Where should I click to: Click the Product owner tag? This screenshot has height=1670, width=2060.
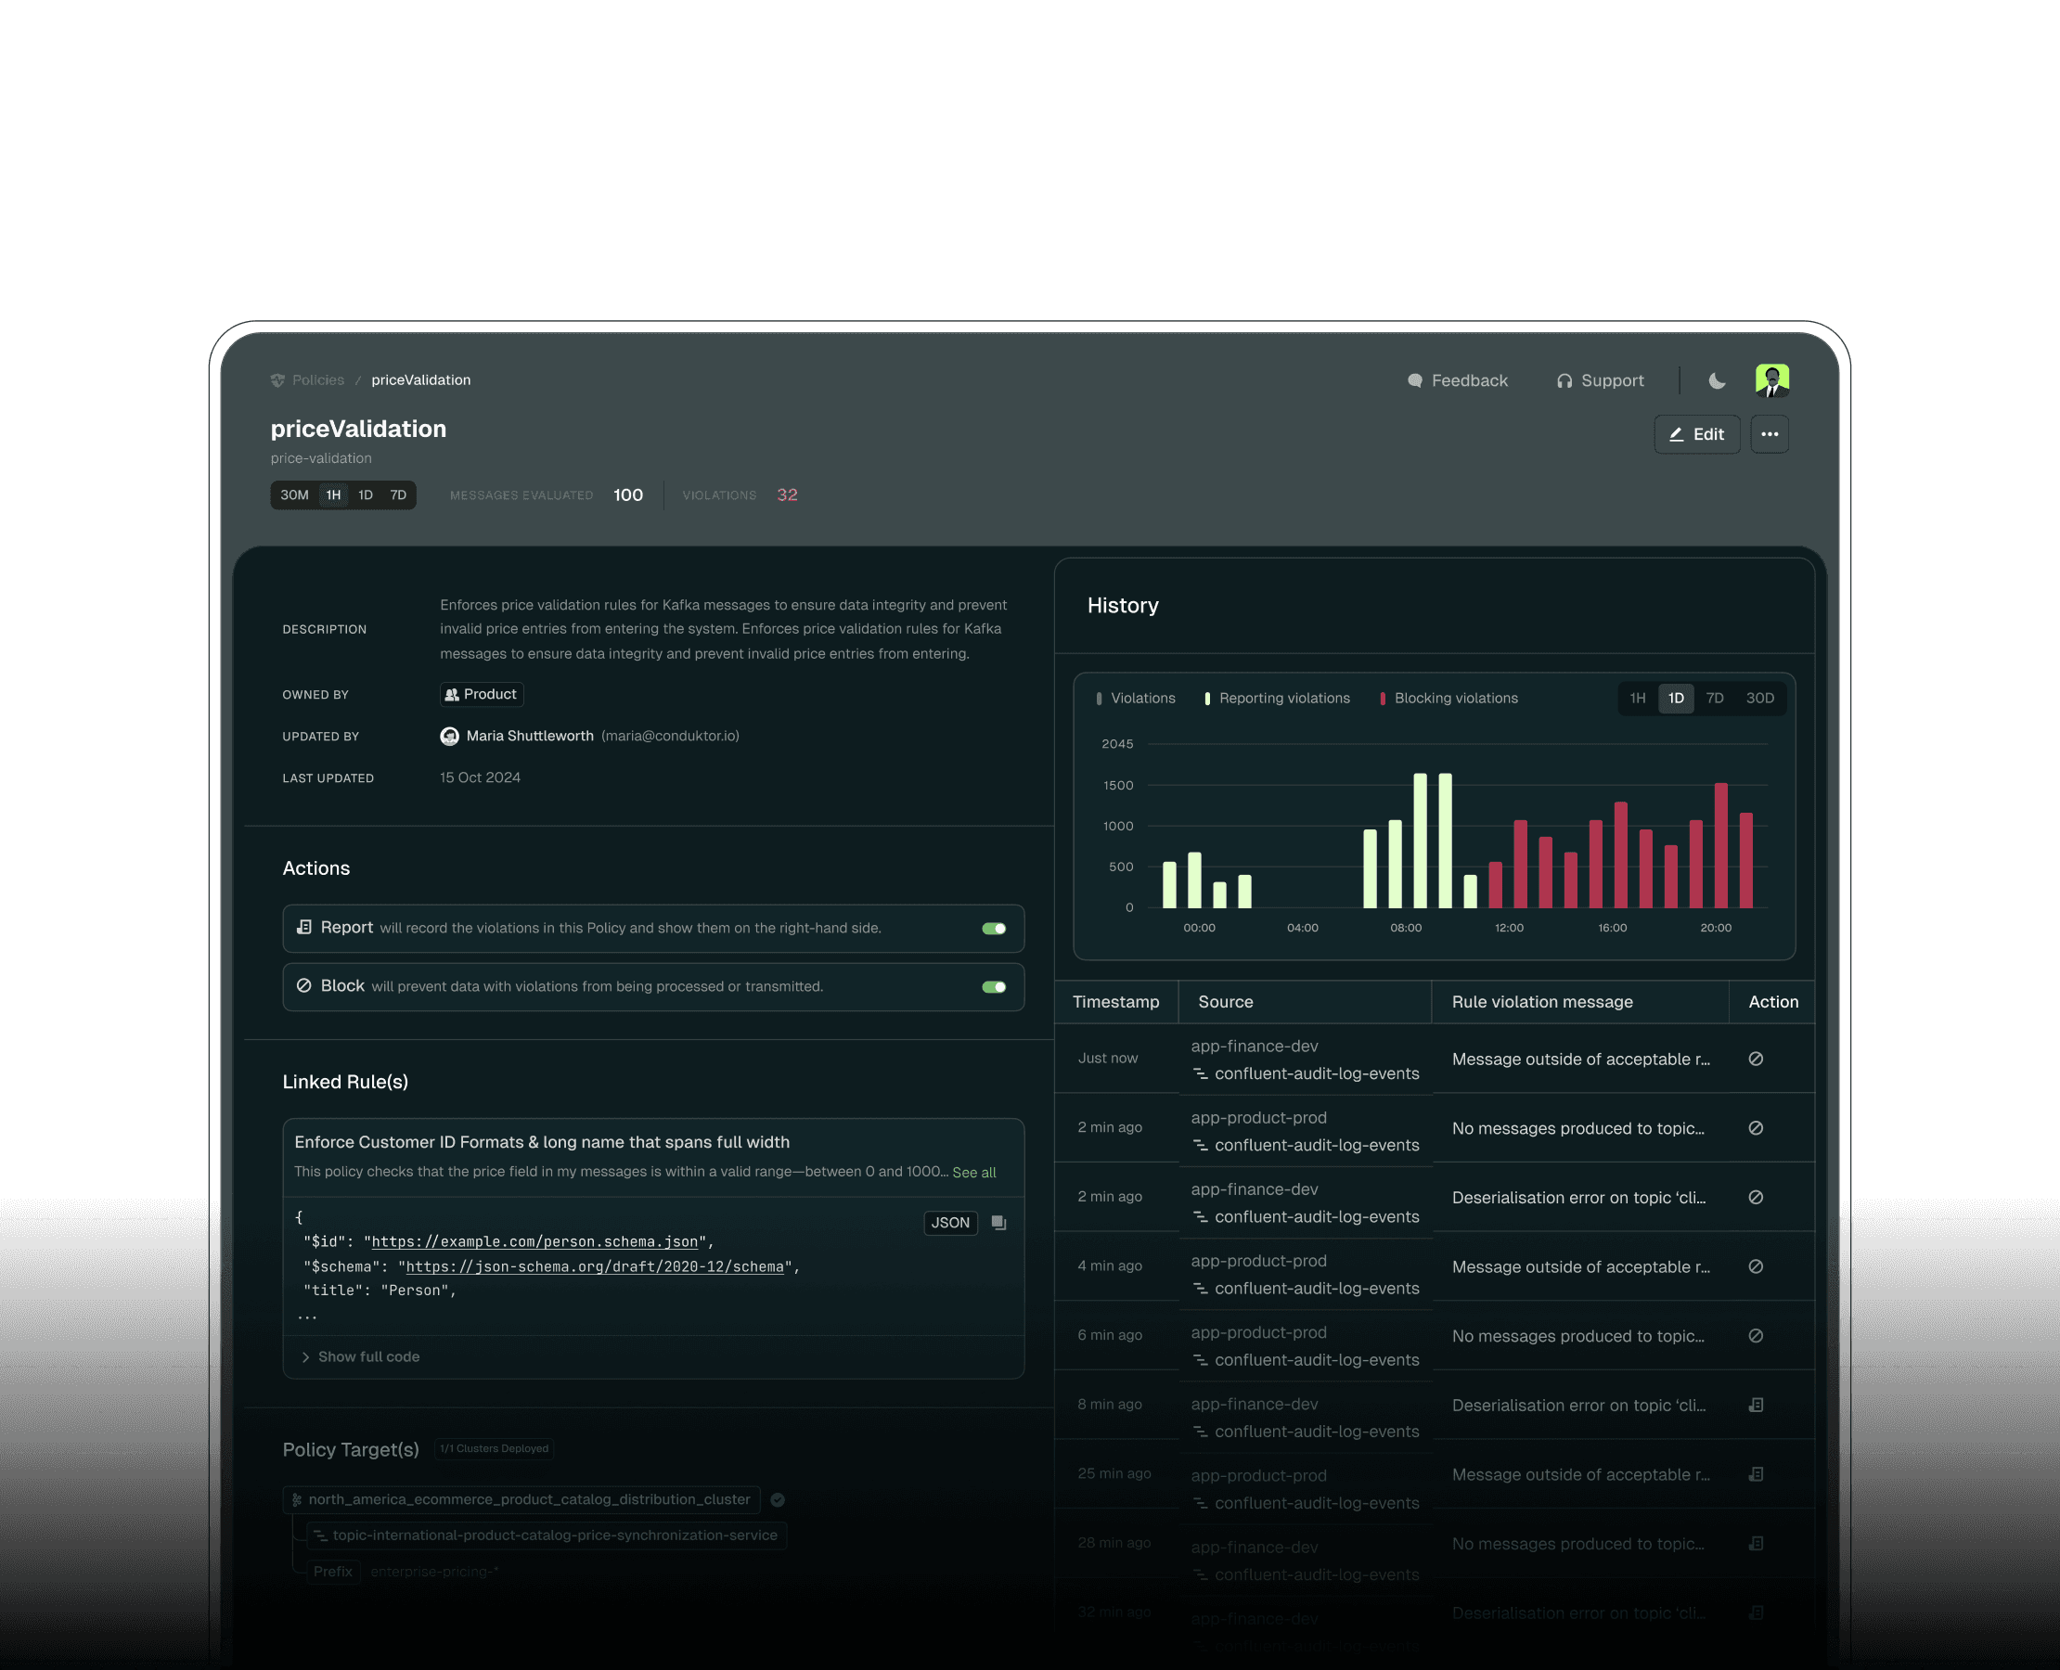coord(481,695)
